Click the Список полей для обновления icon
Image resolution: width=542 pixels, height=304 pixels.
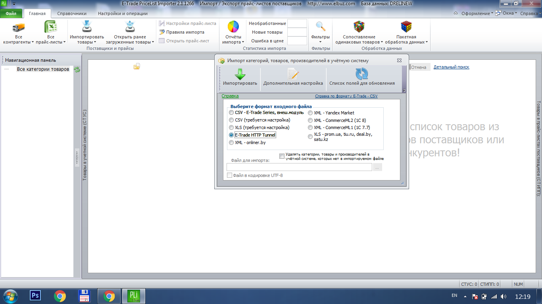click(362, 74)
